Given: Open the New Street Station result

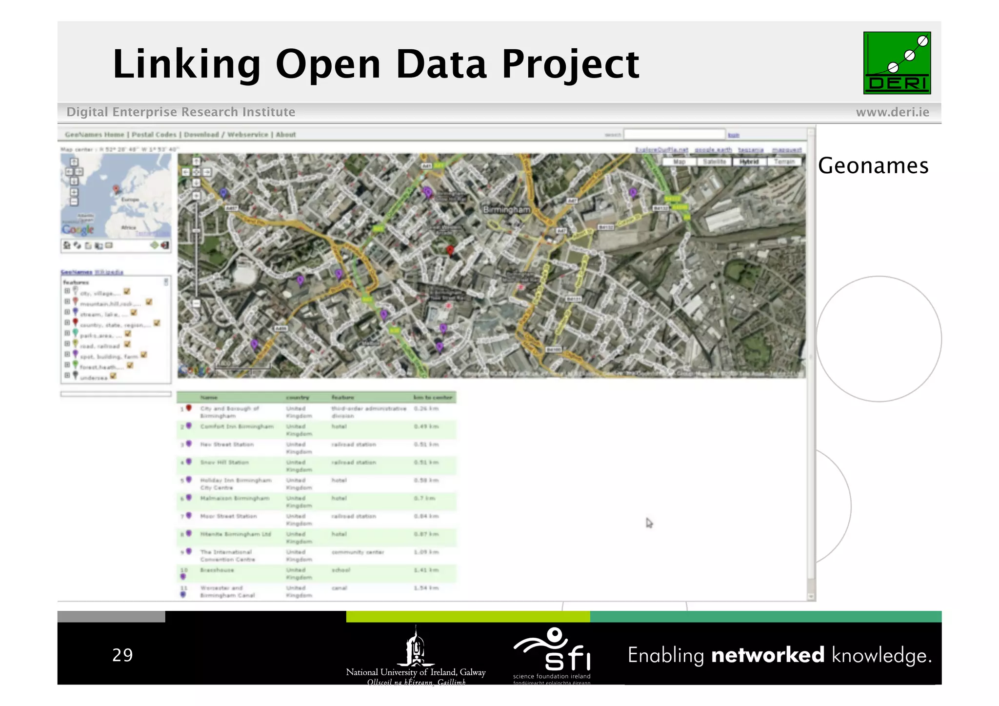Looking at the screenshot, I should [227, 444].
